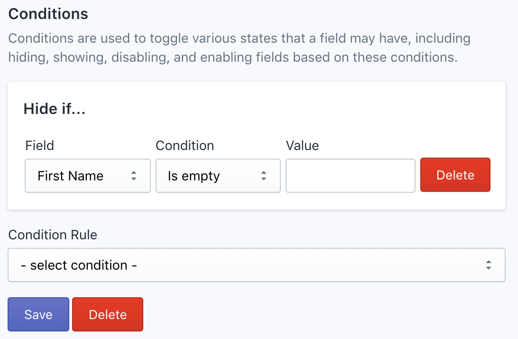
Task: Click the Condition Rule label
Action: click(53, 235)
